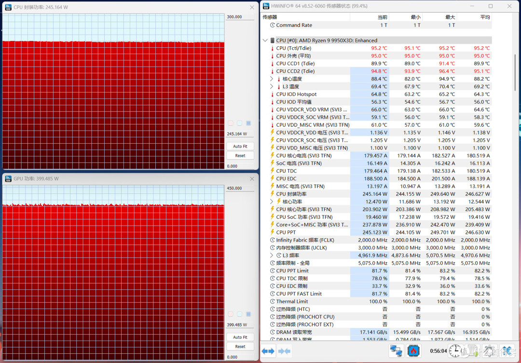Click the clock icon beside Command Rate
This screenshot has width=521, height=363.
point(273,25)
